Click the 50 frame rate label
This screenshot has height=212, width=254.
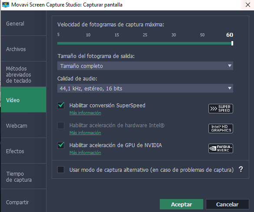click(202, 35)
